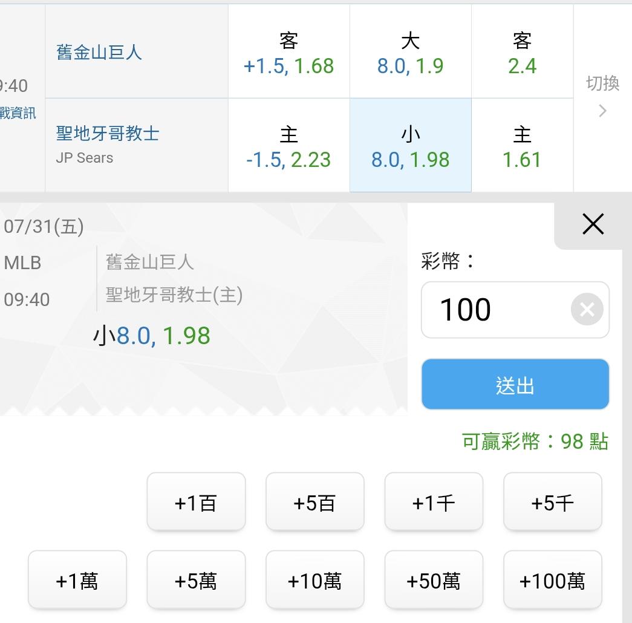Close the bet slip with X icon

[593, 224]
